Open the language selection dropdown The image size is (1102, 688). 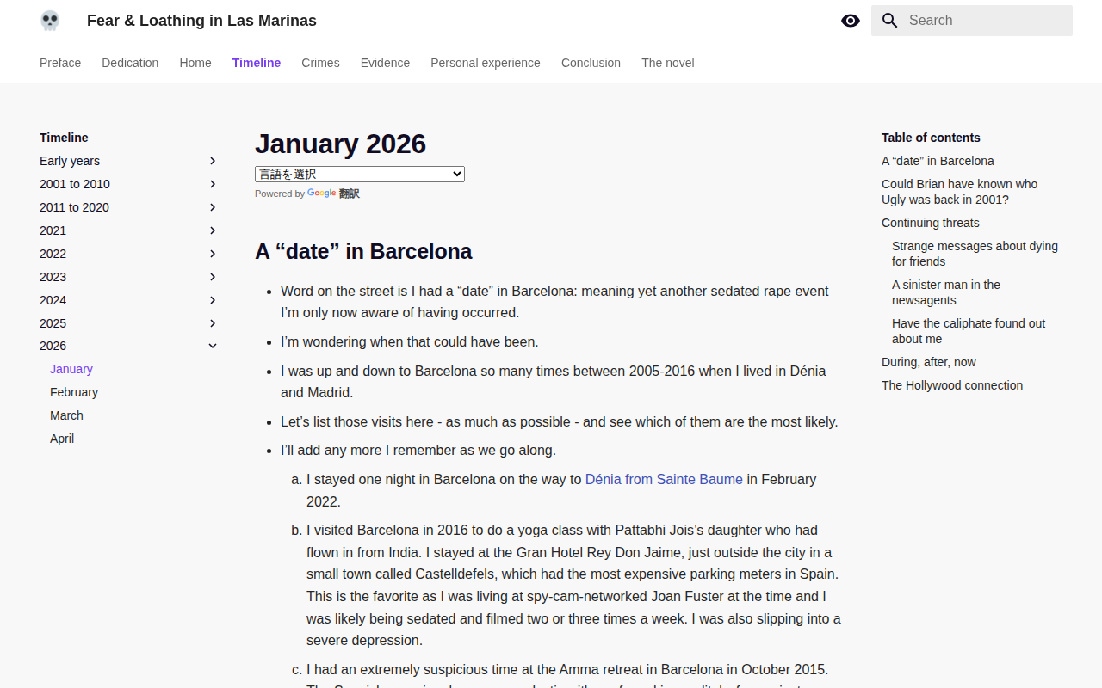pyautogui.click(x=360, y=174)
